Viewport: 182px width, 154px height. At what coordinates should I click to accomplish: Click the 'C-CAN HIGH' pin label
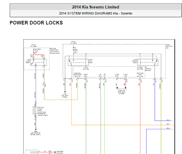click(117, 75)
